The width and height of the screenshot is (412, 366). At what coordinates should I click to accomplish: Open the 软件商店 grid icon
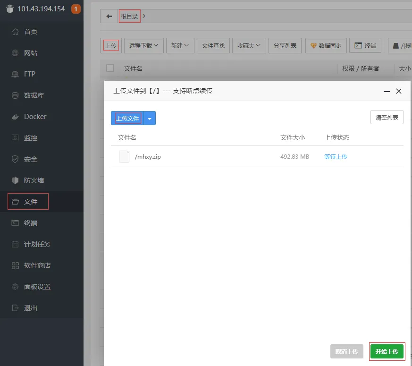[x=15, y=265]
